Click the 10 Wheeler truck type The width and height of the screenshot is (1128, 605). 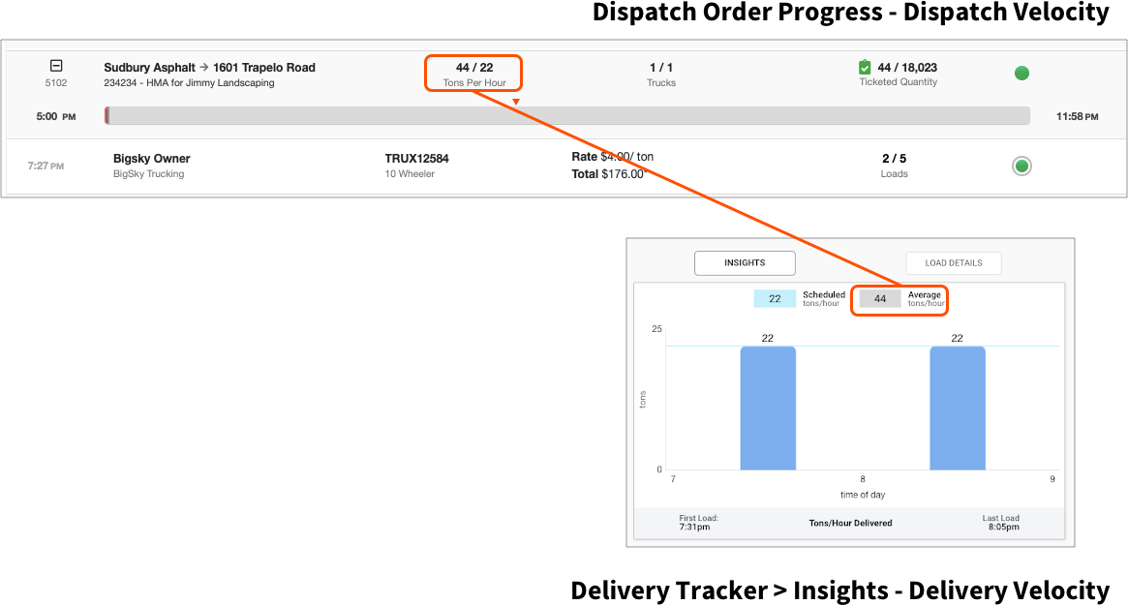pyautogui.click(x=411, y=174)
